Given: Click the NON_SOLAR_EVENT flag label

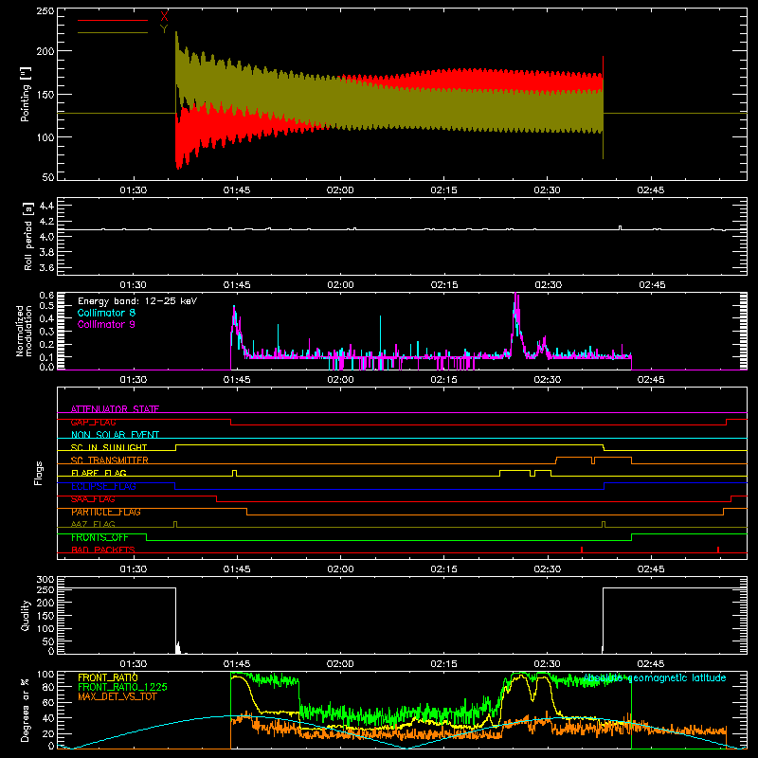Looking at the screenshot, I should click(115, 435).
